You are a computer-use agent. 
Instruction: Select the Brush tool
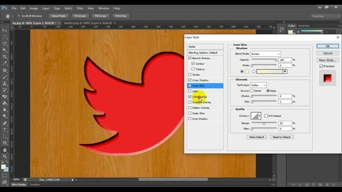(x=5, y=77)
